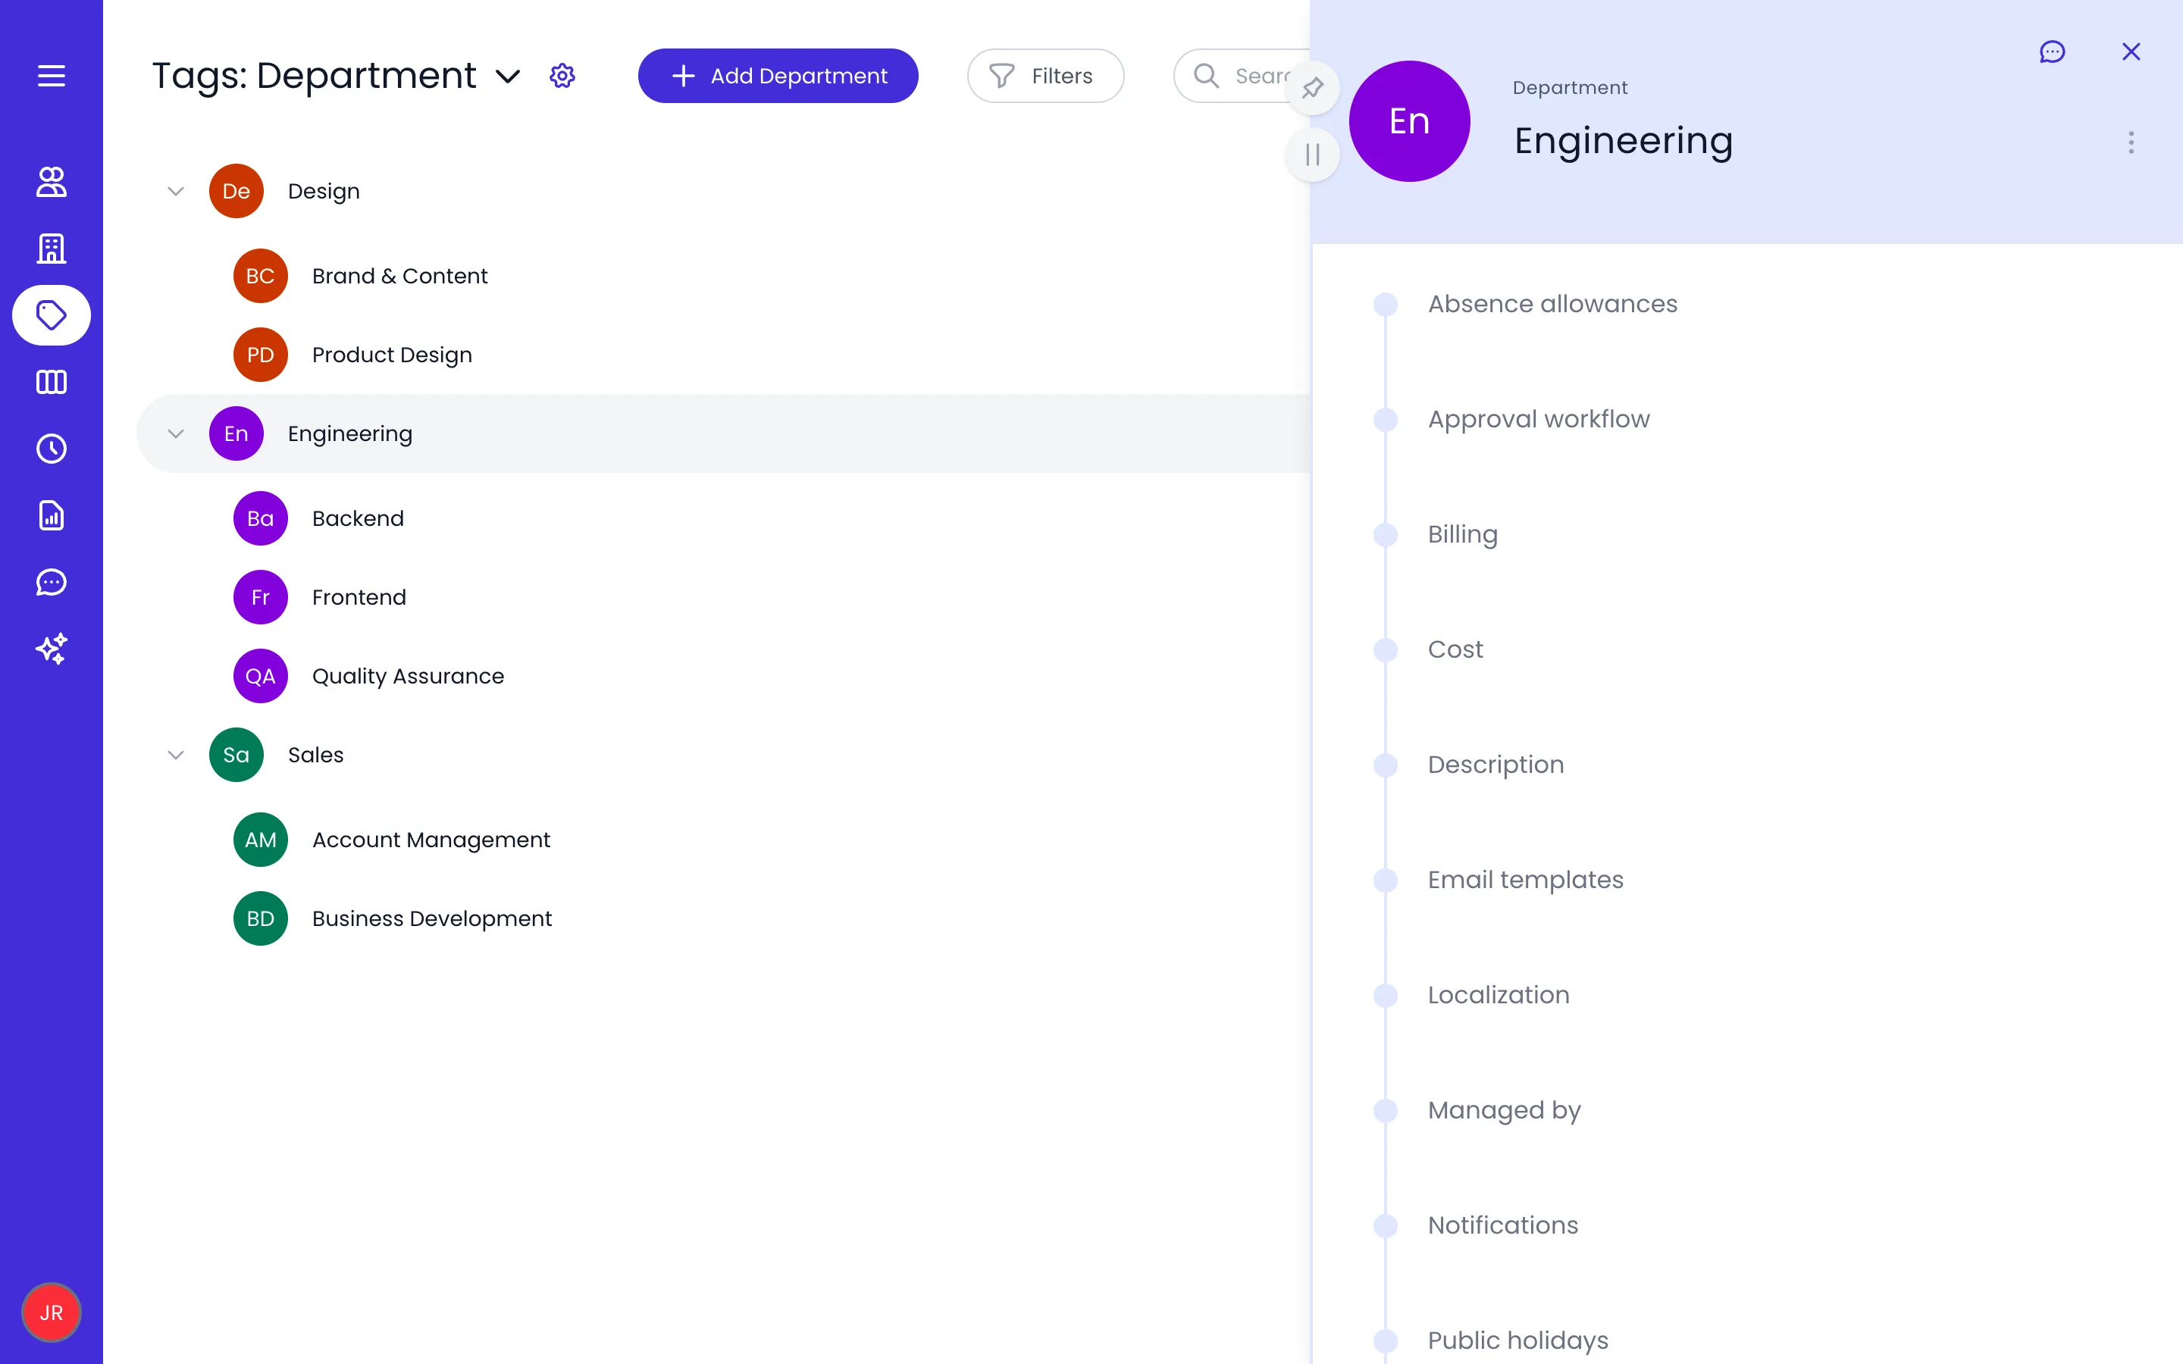Open comments icon in Engineering panel
The width and height of the screenshot is (2183, 1364).
tap(2052, 52)
